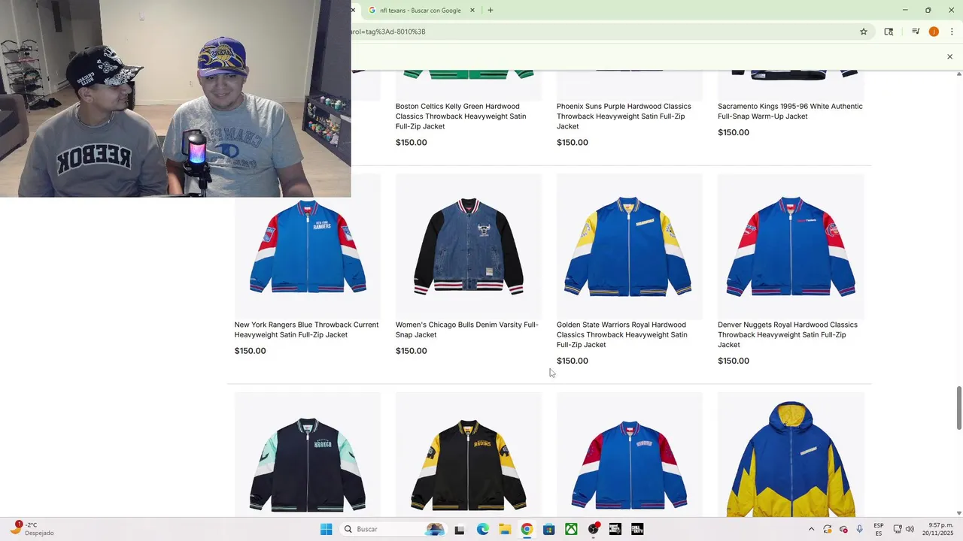Open the orange J profile avatar
This screenshot has height=541, width=963.
pos(934,32)
